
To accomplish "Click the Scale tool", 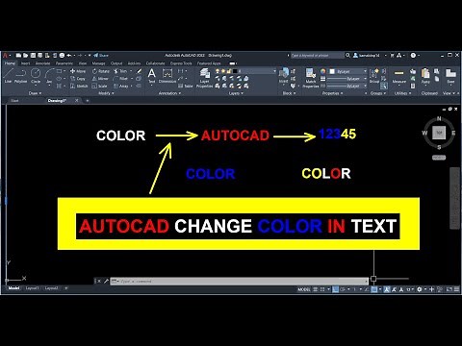I will 99,86.
